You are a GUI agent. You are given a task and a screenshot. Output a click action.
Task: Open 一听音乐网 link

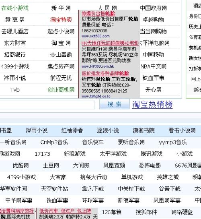pos(13,142)
